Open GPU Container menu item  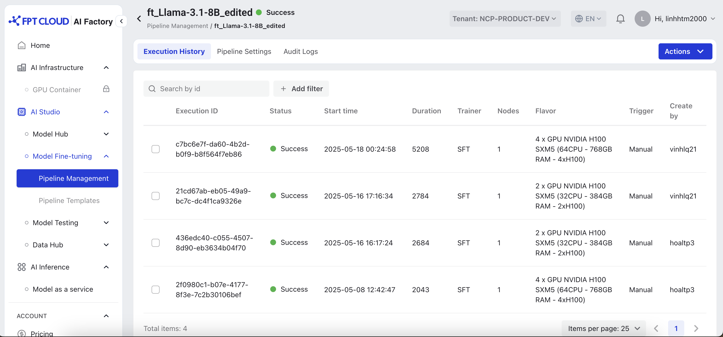57,90
